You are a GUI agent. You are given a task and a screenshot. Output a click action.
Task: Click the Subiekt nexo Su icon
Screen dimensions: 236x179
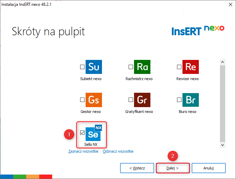94,67
